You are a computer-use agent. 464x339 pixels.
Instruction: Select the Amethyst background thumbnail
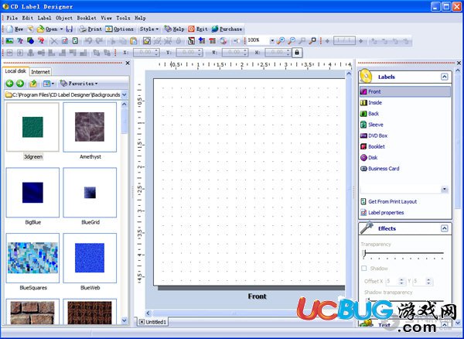tap(90, 127)
